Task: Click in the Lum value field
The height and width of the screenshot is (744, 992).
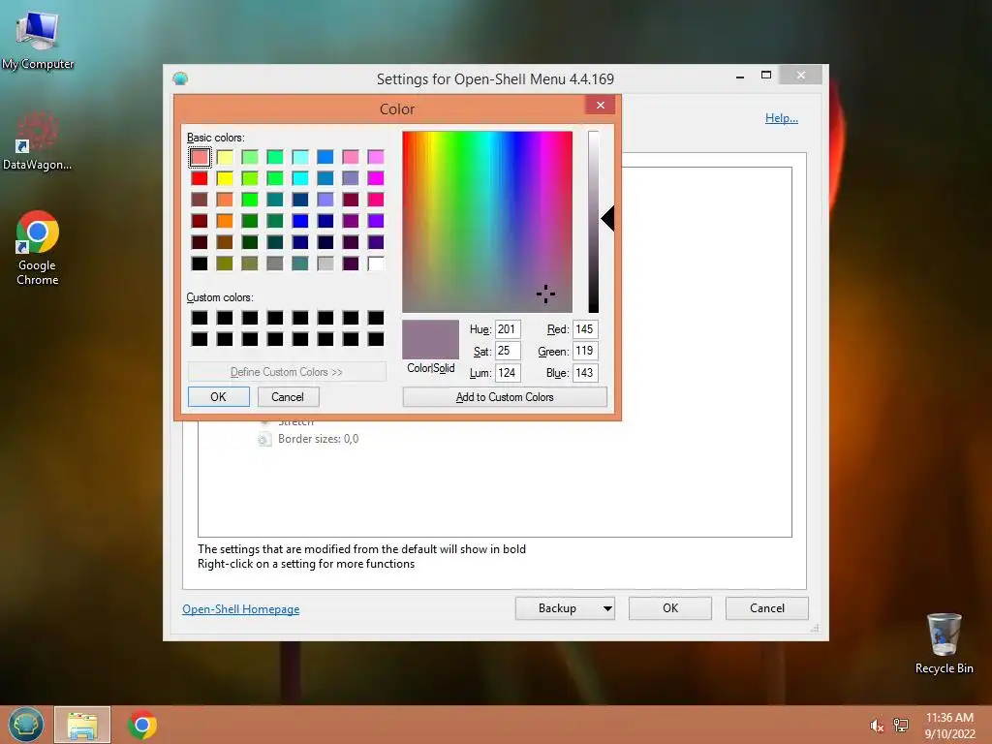Action: tap(508, 373)
